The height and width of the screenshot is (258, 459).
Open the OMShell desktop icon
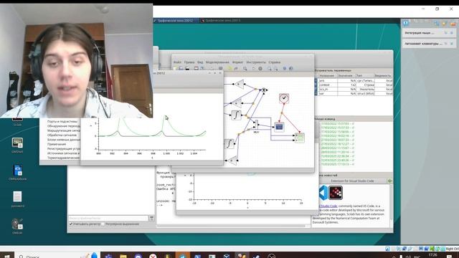17,145
